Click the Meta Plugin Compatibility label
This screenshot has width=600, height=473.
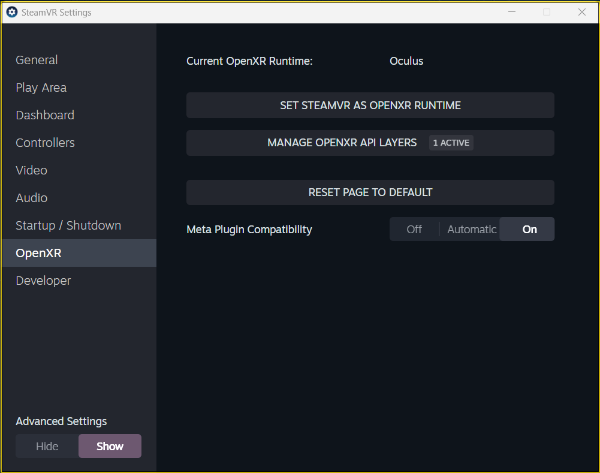tap(249, 229)
